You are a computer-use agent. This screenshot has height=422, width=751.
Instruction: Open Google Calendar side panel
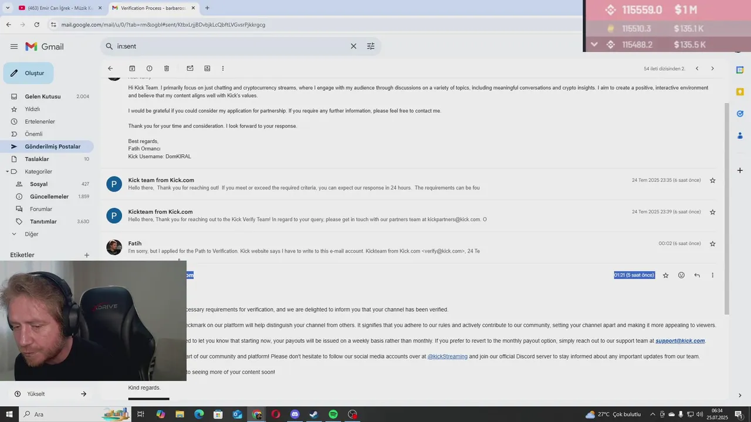coord(740,70)
